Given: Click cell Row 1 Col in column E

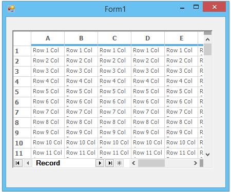Looking at the screenshot, I should [181, 51].
